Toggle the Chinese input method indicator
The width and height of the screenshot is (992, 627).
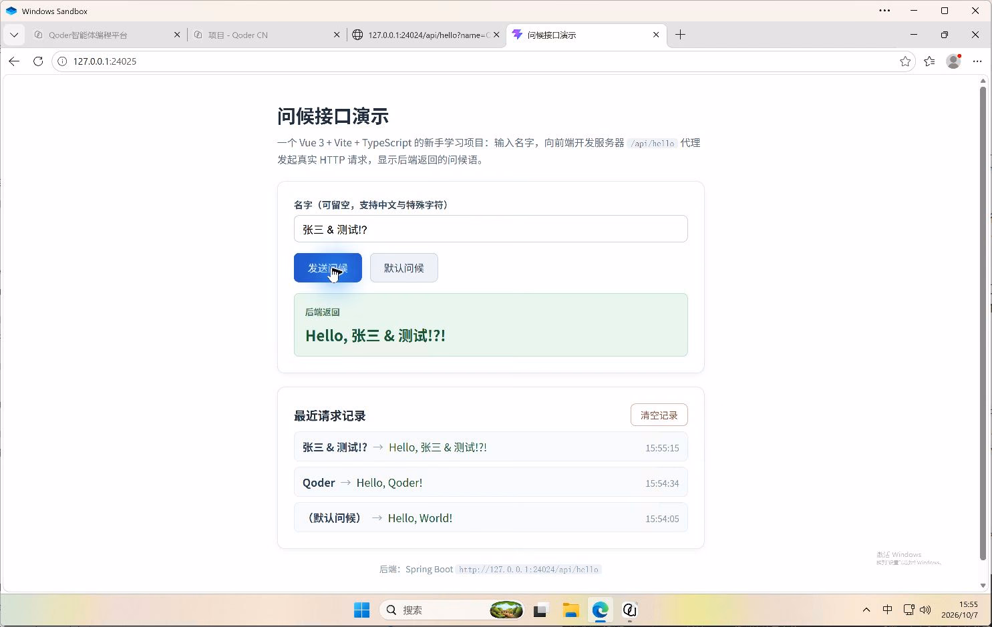click(887, 610)
